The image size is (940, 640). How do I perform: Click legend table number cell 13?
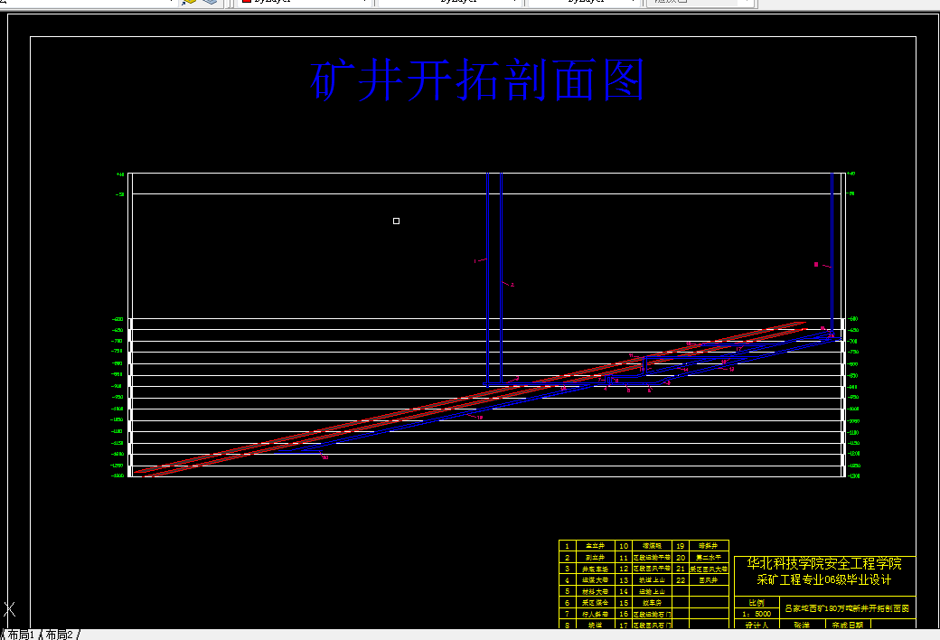624,580
